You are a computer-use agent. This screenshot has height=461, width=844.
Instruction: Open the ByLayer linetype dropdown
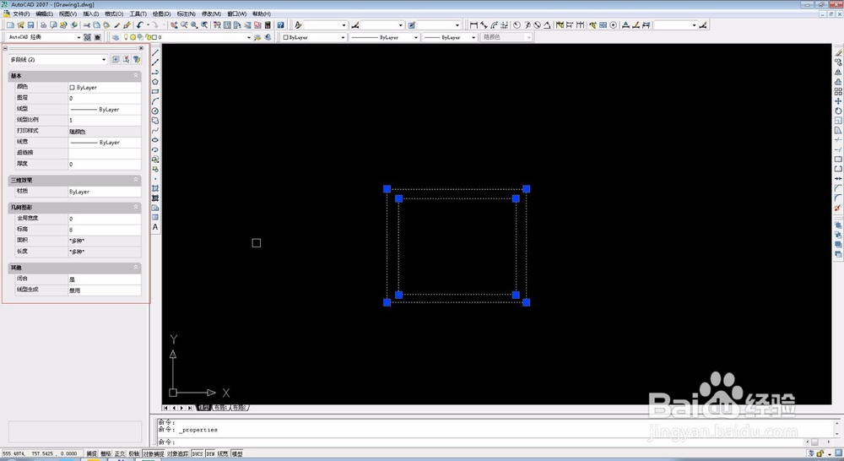(416, 37)
